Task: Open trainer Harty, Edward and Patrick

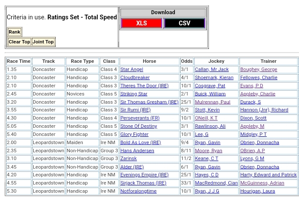Action: coord(268,175)
